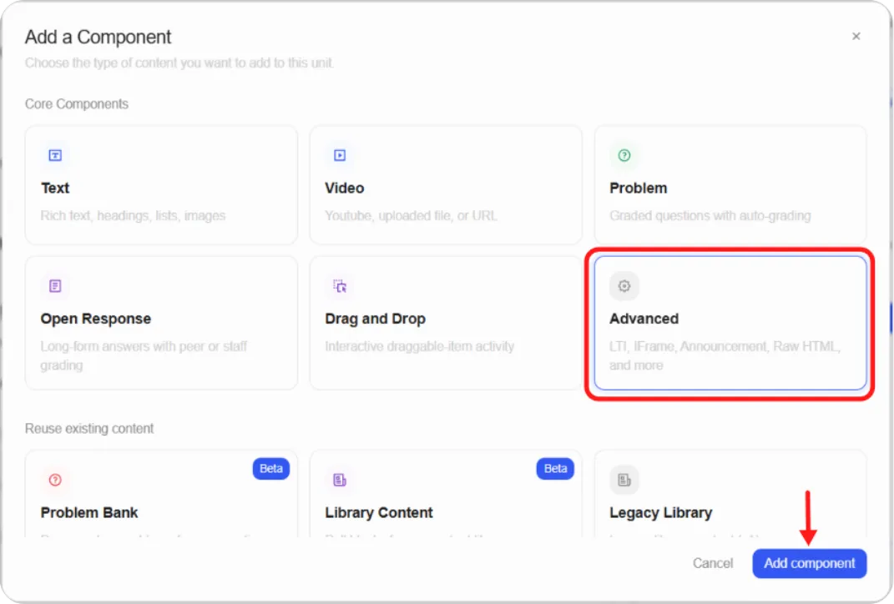
Task: Choose the Problem card title
Action: pos(638,188)
